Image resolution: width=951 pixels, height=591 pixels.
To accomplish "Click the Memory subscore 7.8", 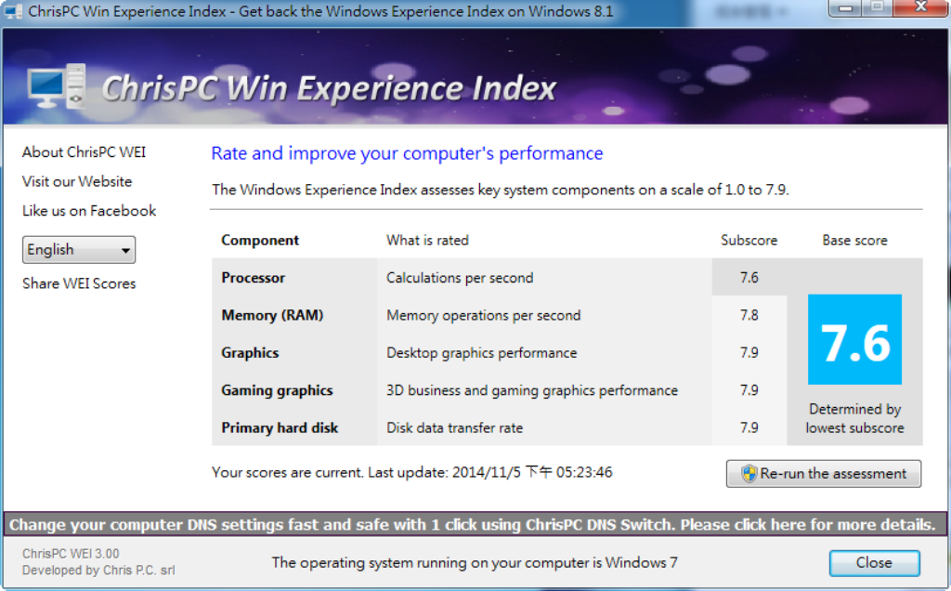I will [749, 315].
